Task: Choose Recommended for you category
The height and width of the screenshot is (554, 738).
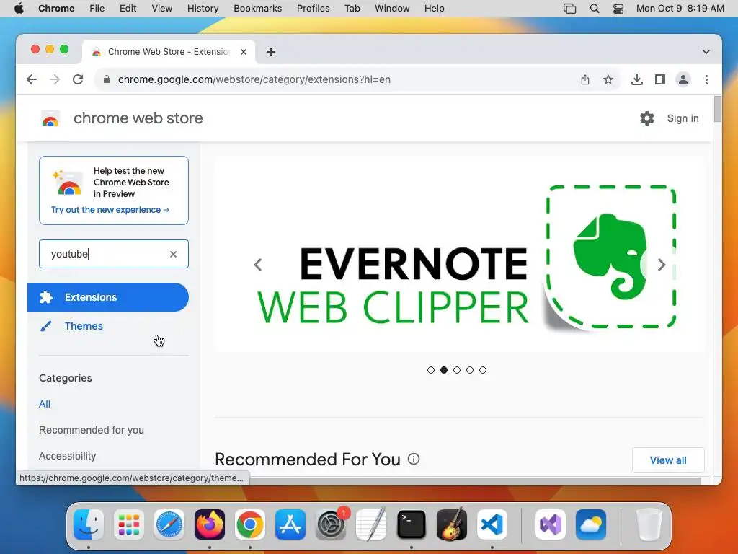Action: point(92,430)
